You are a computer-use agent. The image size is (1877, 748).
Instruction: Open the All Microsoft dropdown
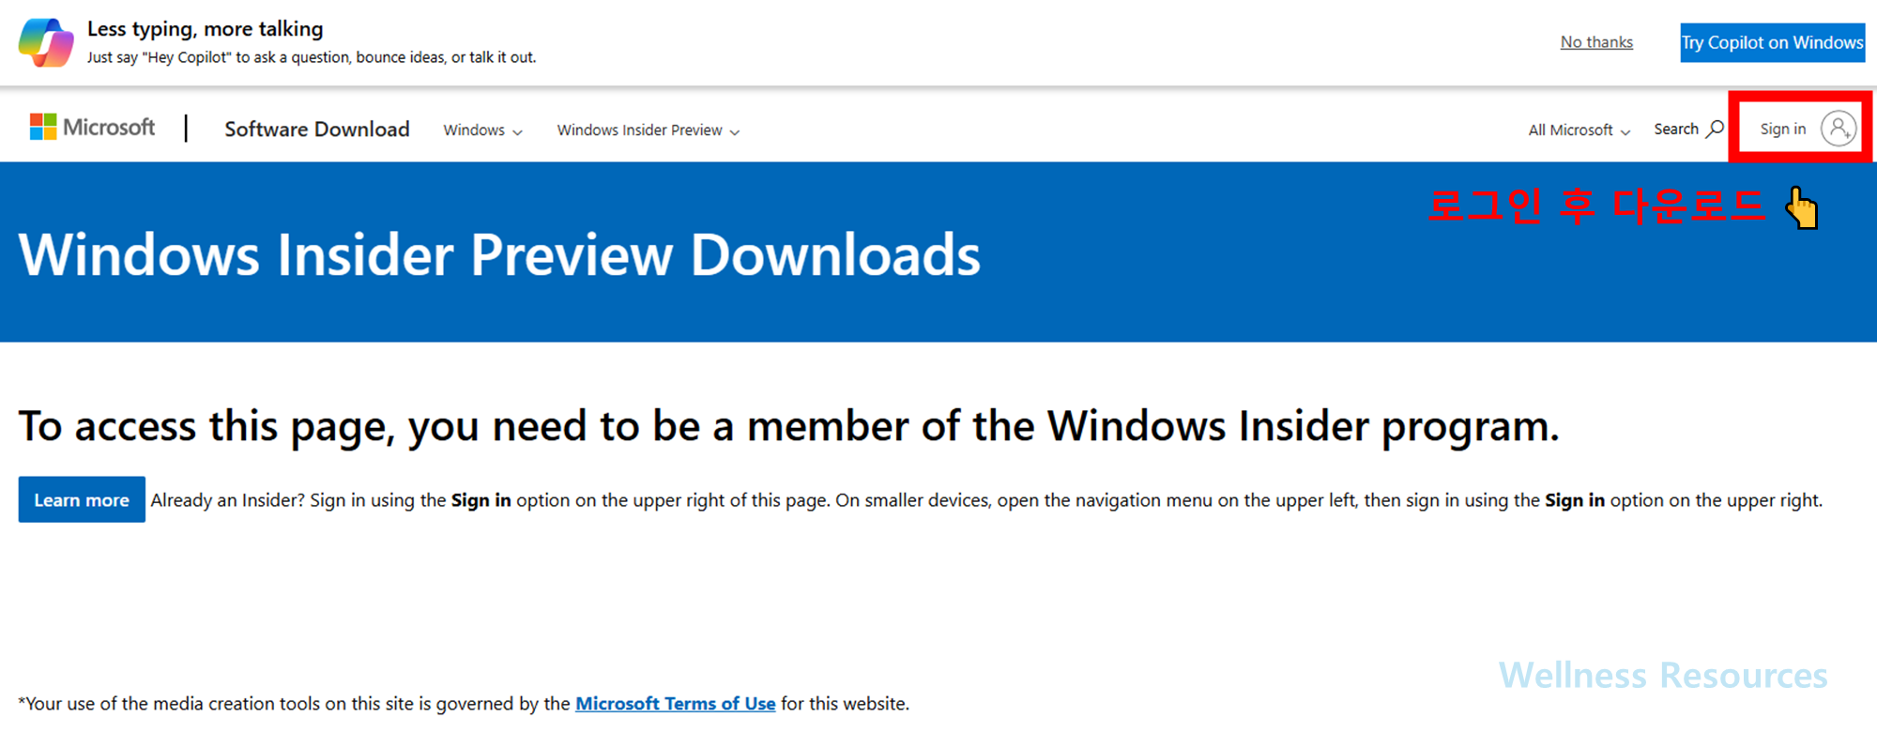pos(1579,130)
